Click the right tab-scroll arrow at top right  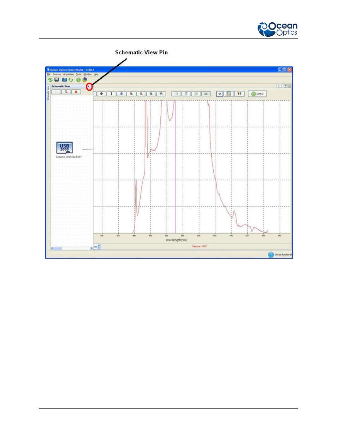click(281, 86)
